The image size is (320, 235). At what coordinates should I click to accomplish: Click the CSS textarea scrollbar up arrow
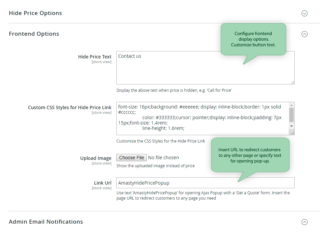point(291,105)
